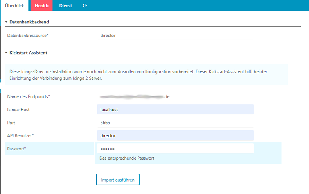Click the Name des Endpunkts input field

(x=175, y=96)
